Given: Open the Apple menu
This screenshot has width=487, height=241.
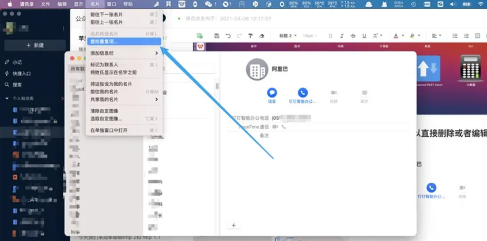Looking at the screenshot, I should [x=10, y=4].
